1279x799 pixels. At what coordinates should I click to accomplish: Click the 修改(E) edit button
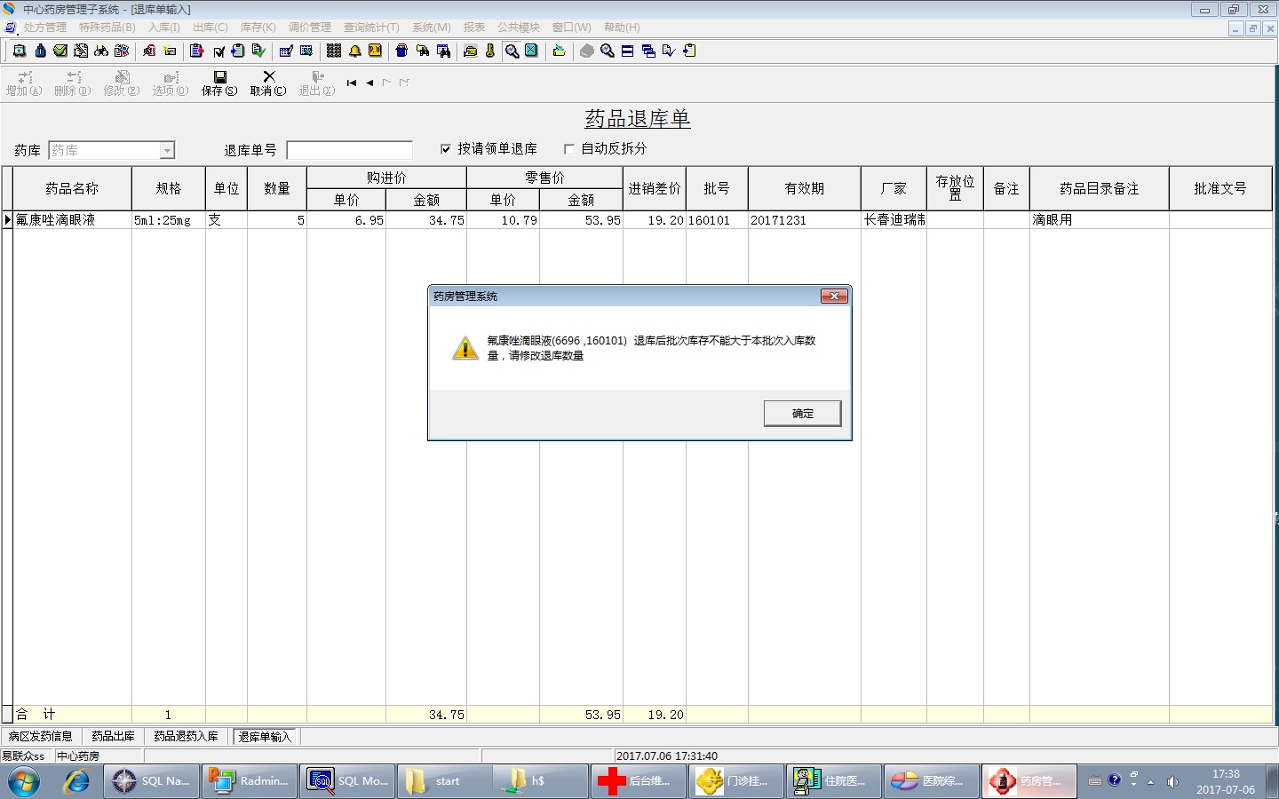point(122,83)
